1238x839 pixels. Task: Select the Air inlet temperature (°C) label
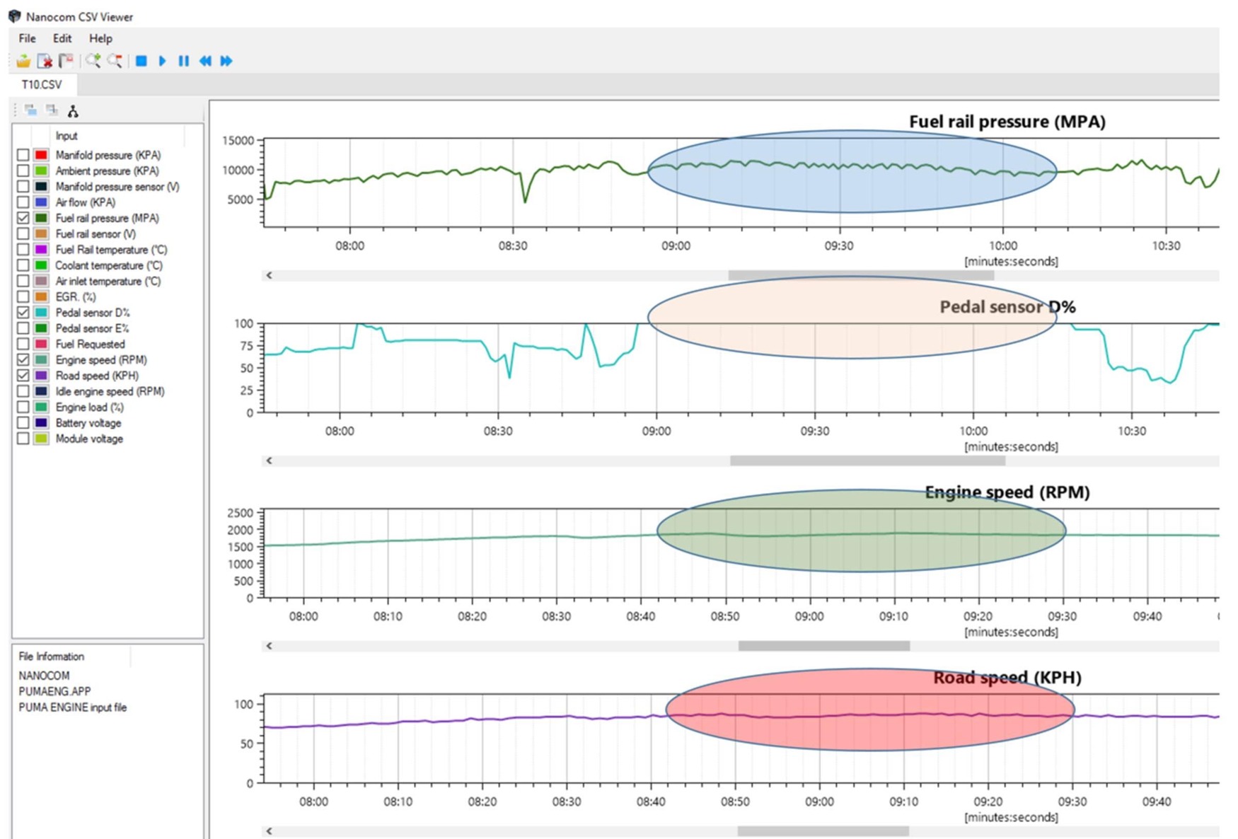click(x=108, y=282)
